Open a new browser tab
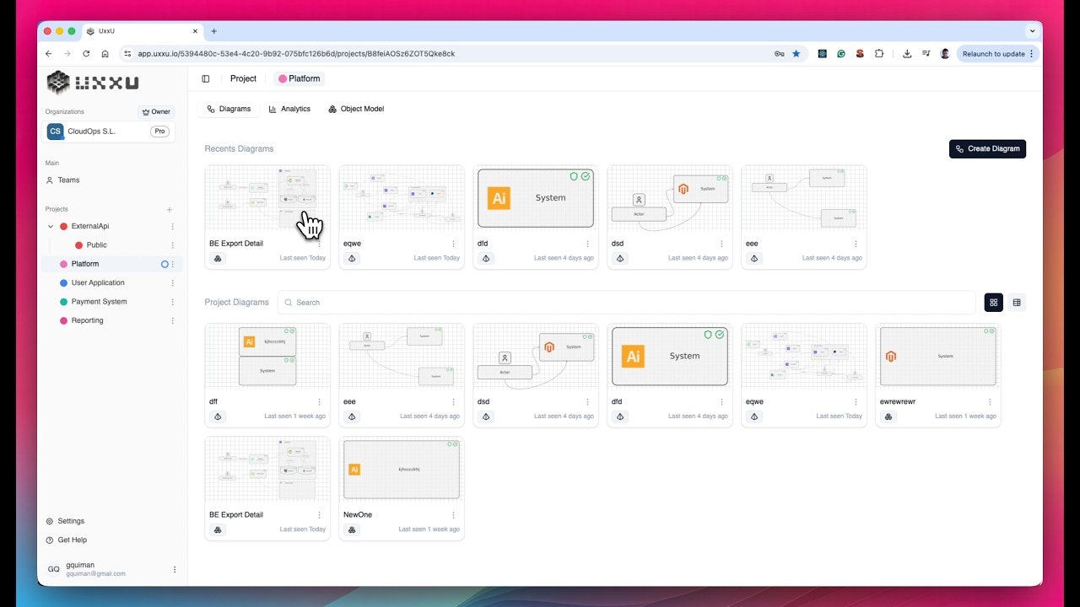The width and height of the screenshot is (1080, 607). pyautogui.click(x=213, y=31)
